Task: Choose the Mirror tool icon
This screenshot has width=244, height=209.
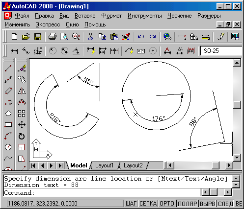Action: pyautogui.click(x=22, y=91)
